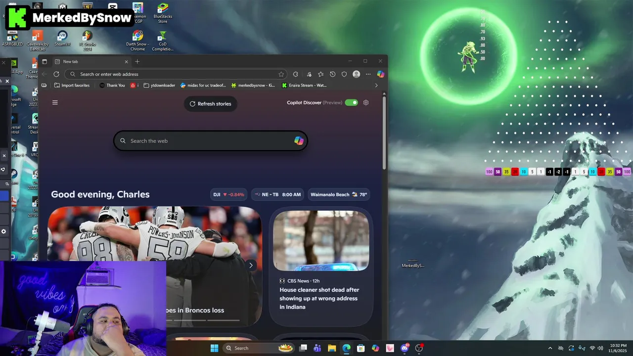Switch to the New tab tab
This screenshot has width=633, height=356.
tap(90, 61)
